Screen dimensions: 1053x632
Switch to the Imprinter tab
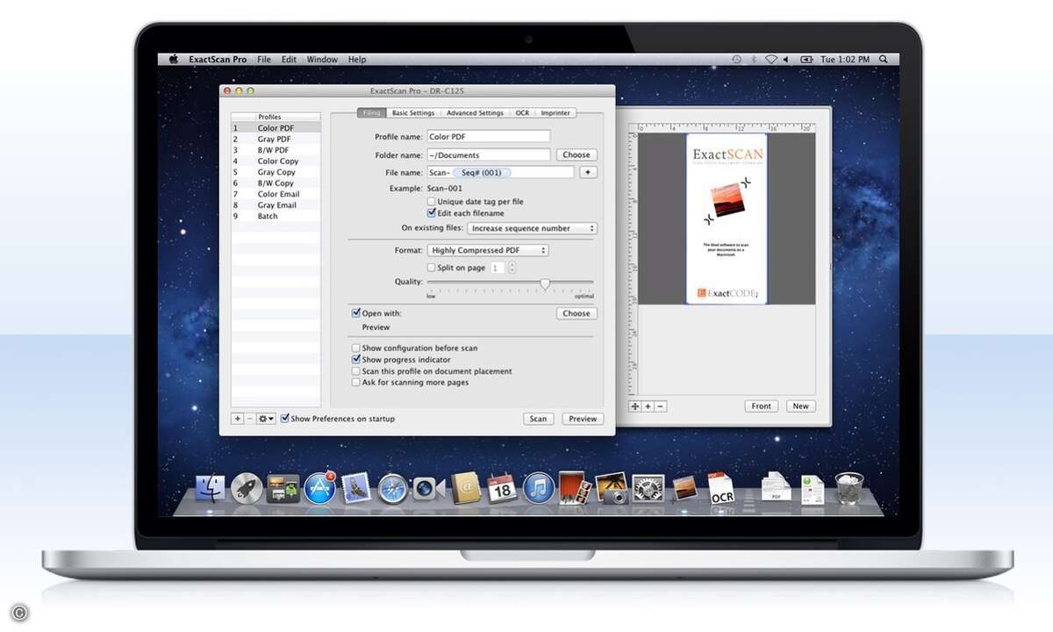tap(555, 113)
